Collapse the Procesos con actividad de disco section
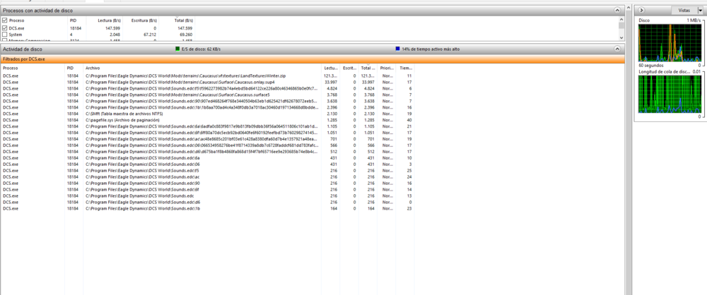Viewport: 707px width, 295px height. (x=617, y=10)
